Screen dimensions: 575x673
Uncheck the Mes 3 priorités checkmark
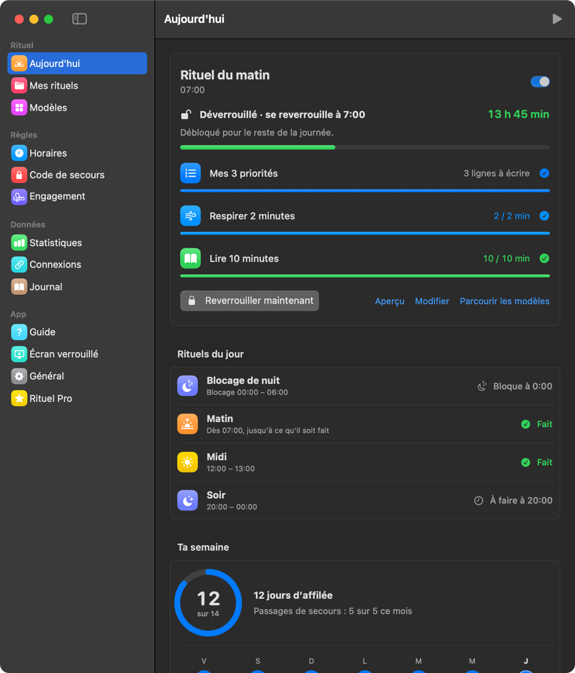pos(544,173)
